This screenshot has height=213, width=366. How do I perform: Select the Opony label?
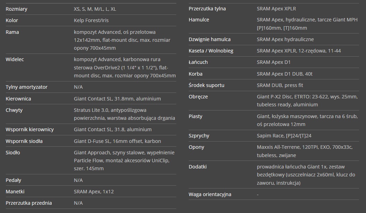coord(196,147)
